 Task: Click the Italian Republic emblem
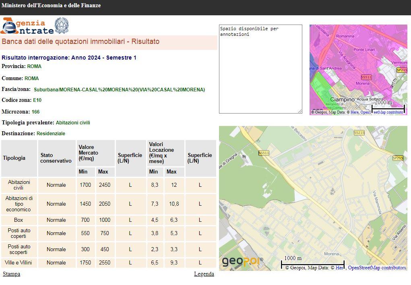(62, 25)
